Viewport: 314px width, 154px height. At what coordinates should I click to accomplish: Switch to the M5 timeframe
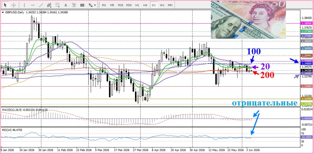(112, 5)
